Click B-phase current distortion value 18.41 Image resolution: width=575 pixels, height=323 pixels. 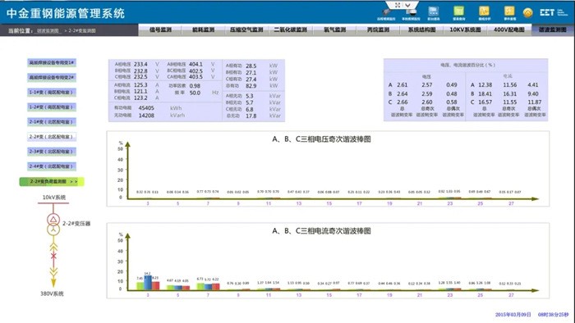click(x=485, y=94)
